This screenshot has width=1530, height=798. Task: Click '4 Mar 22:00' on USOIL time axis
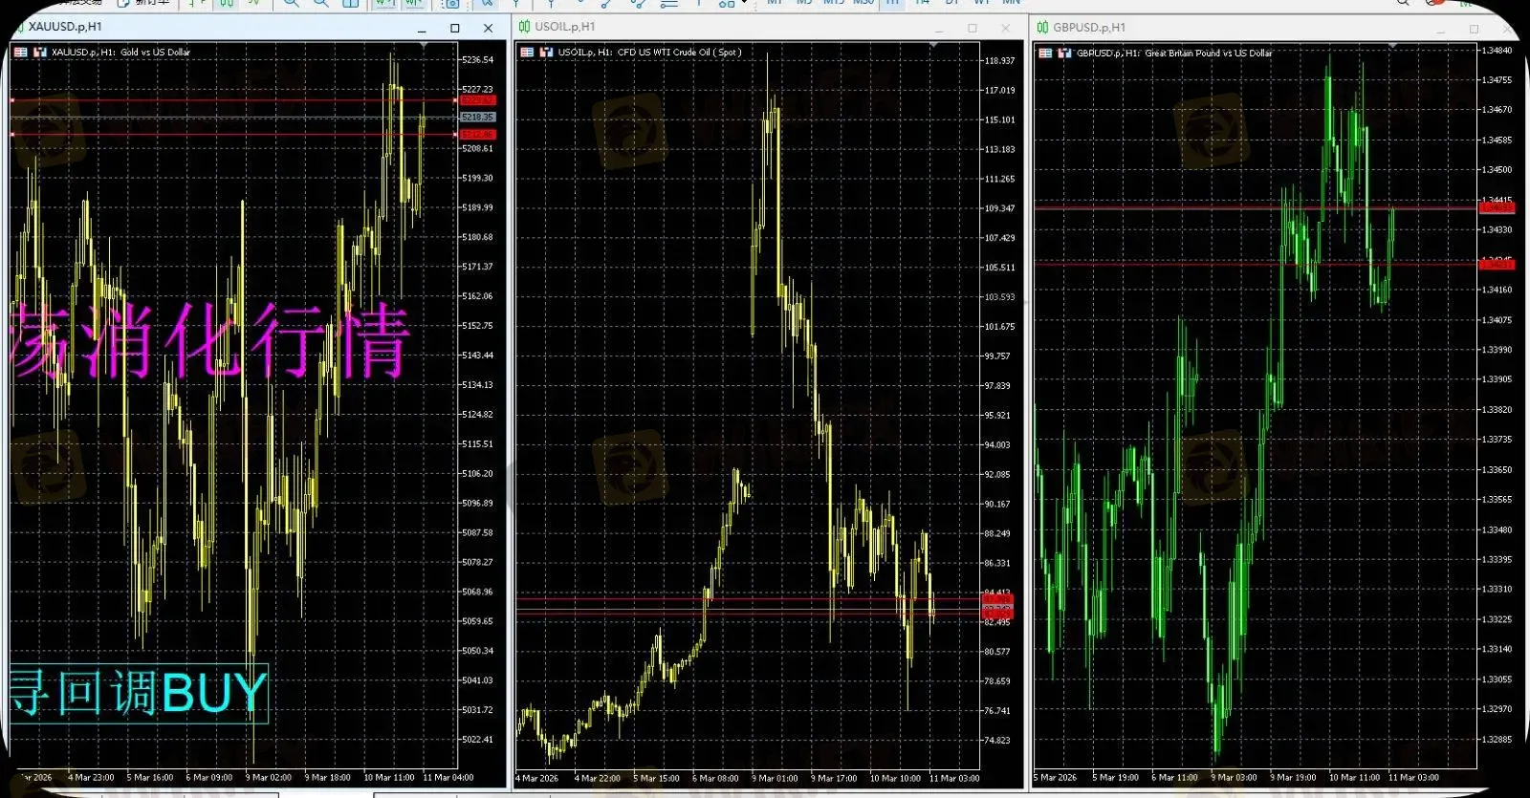(x=597, y=779)
